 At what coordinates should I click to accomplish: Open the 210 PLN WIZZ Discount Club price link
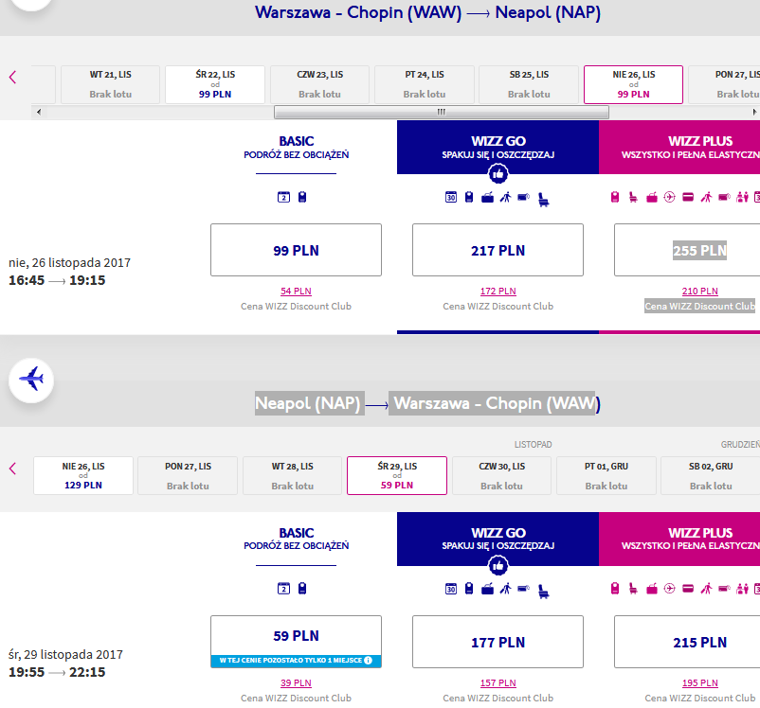[700, 291]
